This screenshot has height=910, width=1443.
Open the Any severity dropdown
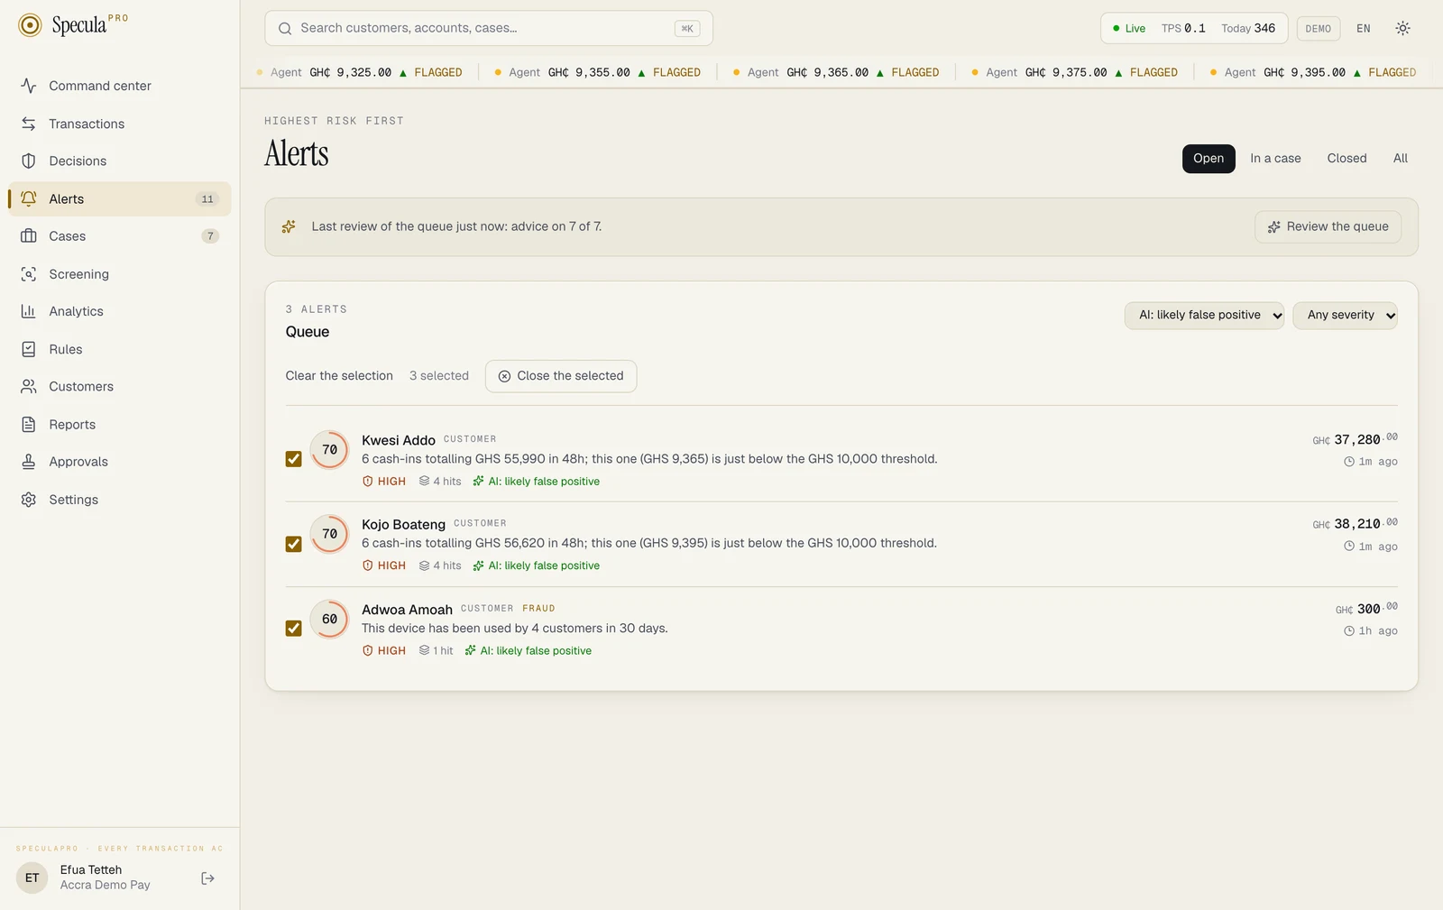[1345, 316]
